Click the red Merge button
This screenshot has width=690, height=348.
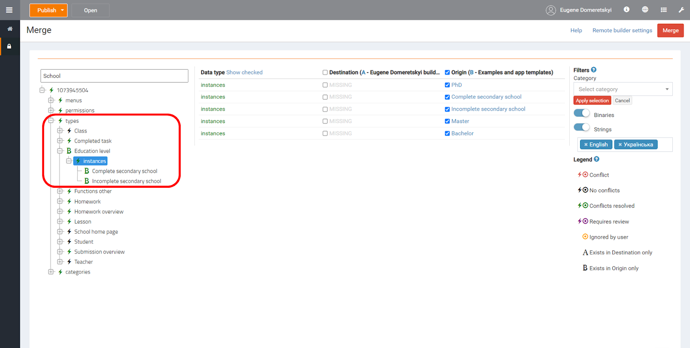tap(670, 31)
